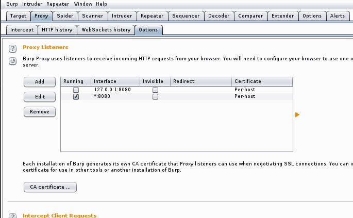Switch to the Target tab
The width and height of the screenshot is (353, 218).
[18, 16]
